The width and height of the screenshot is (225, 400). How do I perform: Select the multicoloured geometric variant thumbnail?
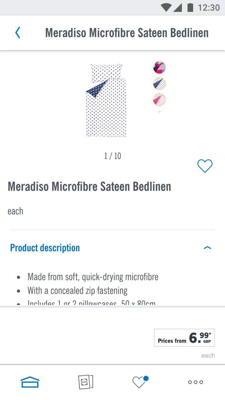159,67
